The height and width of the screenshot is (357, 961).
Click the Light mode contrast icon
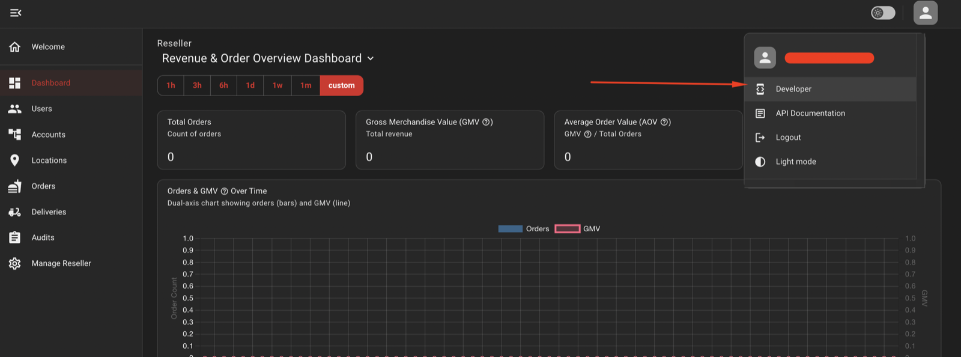(x=760, y=162)
